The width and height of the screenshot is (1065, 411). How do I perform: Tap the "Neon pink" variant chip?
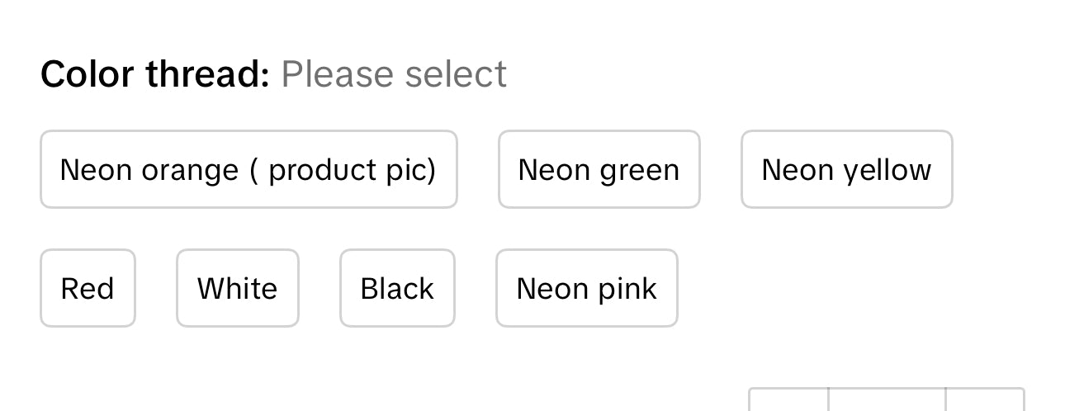tap(586, 288)
